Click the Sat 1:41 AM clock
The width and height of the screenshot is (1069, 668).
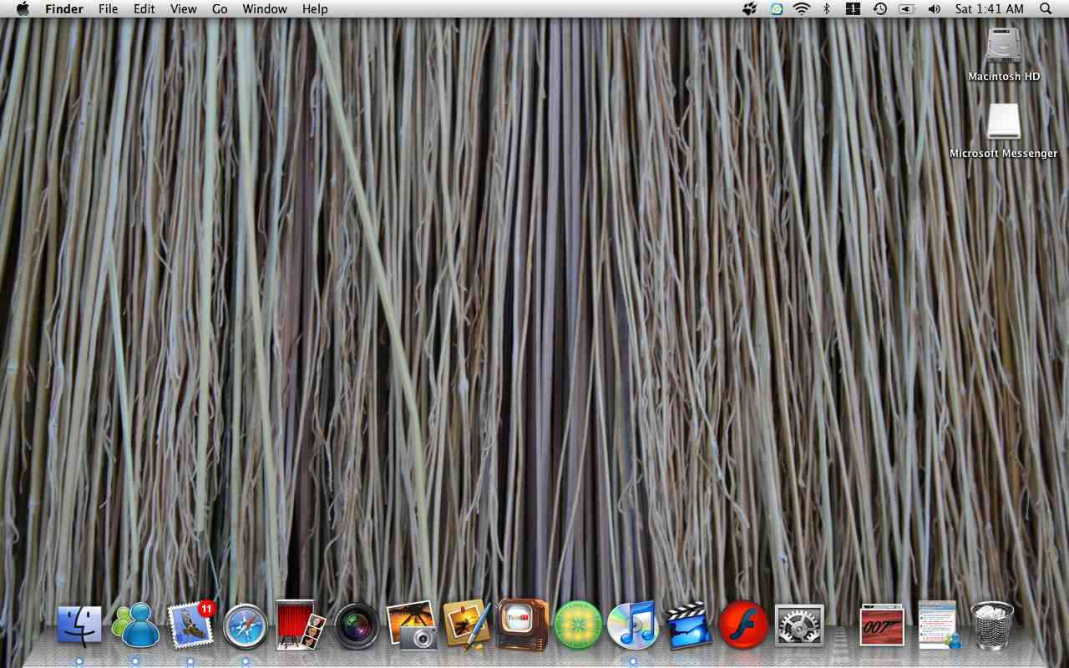point(990,9)
